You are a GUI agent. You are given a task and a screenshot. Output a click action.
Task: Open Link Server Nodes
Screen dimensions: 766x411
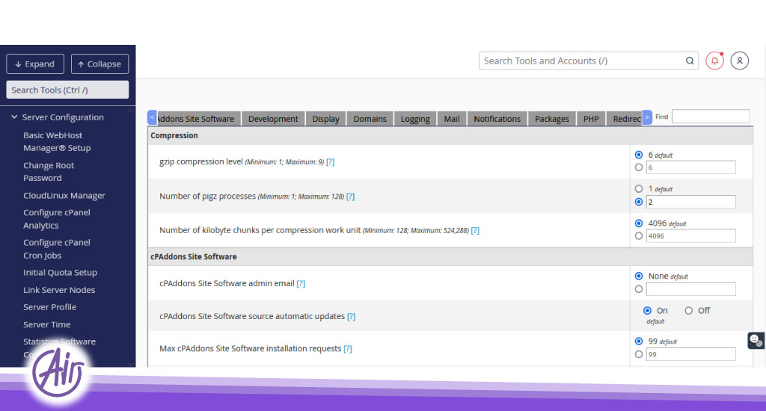coord(59,290)
